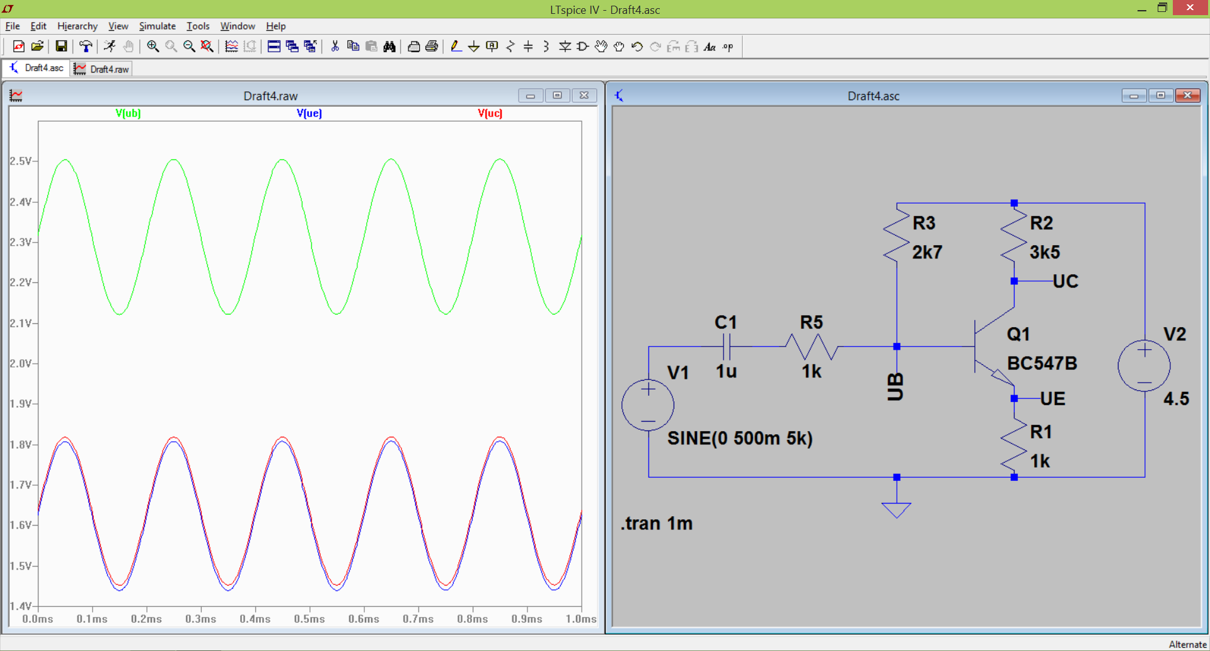
Task: Click the Autorange plot icon
Action: click(231, 46)
